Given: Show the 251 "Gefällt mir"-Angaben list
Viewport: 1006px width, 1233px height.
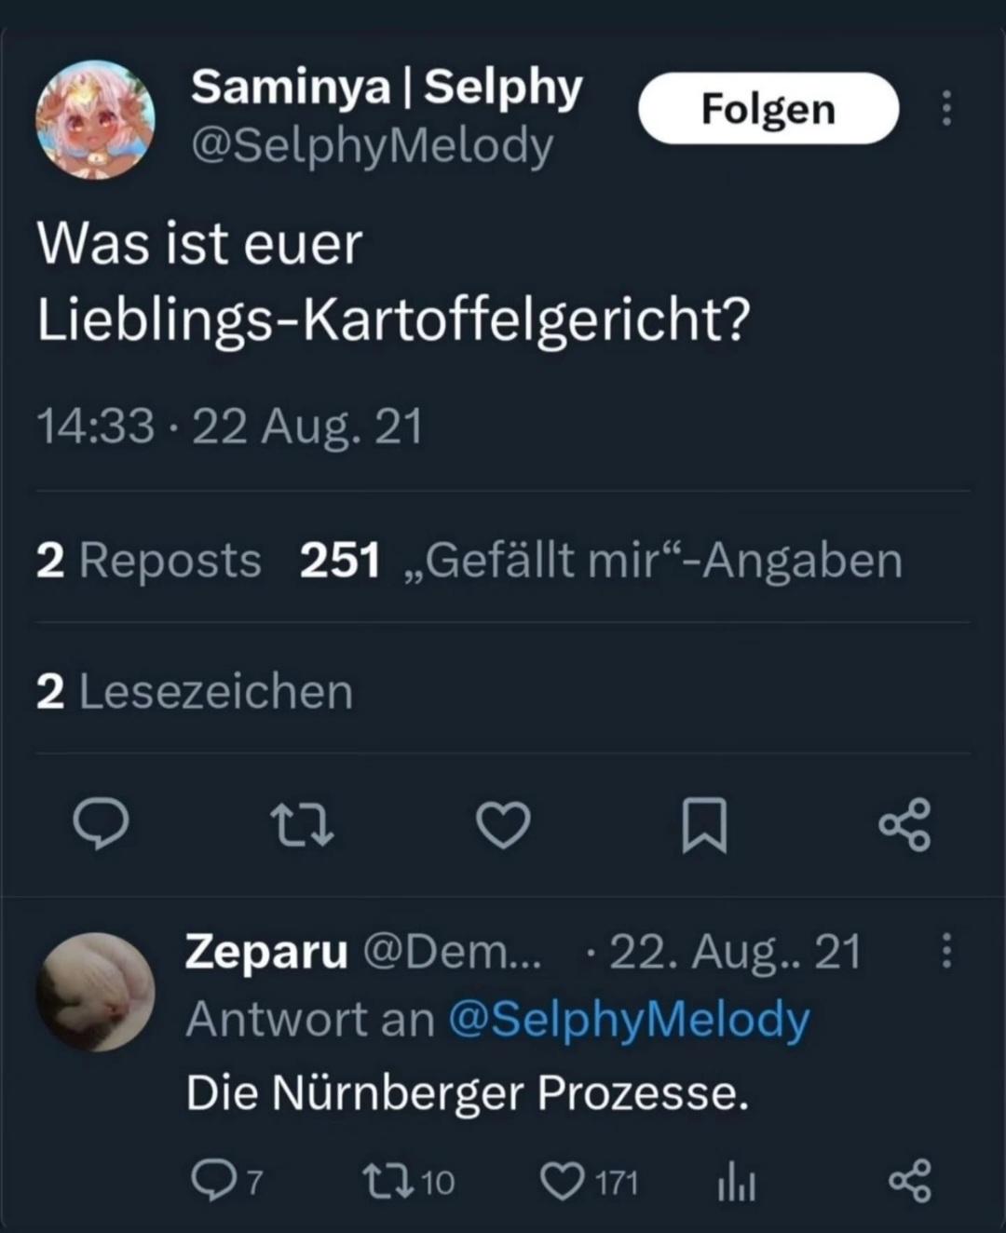Looking at the screenshot, I should click(x=601, y=561).
